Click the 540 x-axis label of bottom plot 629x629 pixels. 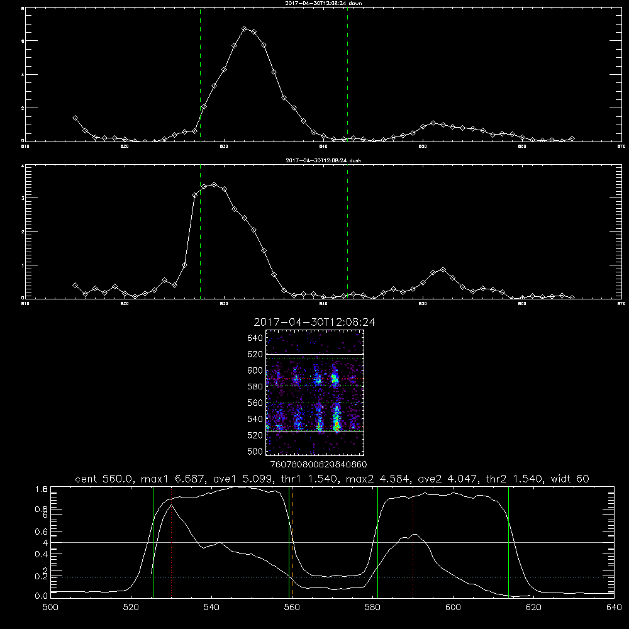tap(211, 608)
